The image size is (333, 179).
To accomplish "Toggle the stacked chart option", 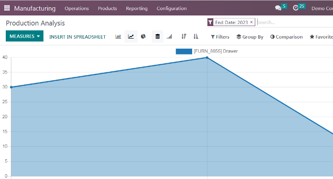I will tap(157, 37).
